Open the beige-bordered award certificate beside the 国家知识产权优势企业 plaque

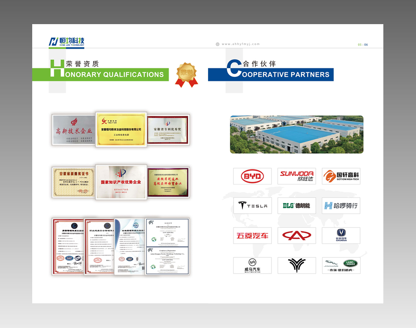tap(73, 183)
